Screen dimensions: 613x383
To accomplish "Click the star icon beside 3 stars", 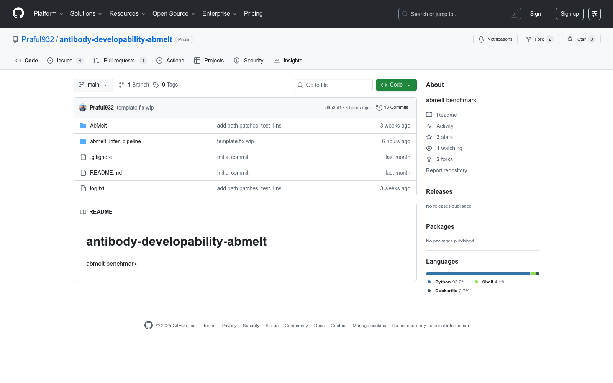I will pyautogui.click(x=429, y=137).
